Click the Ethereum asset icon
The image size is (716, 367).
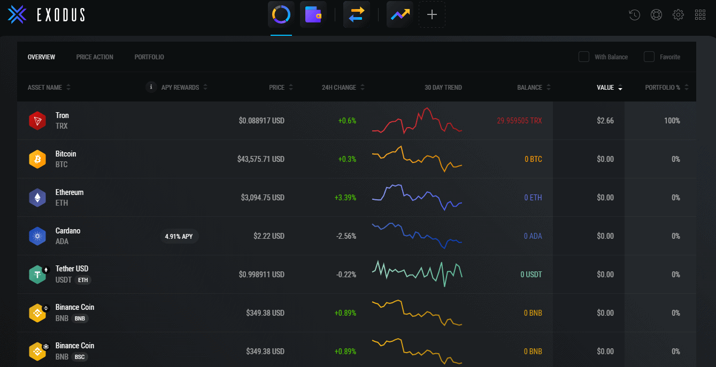tap(37, 198)
